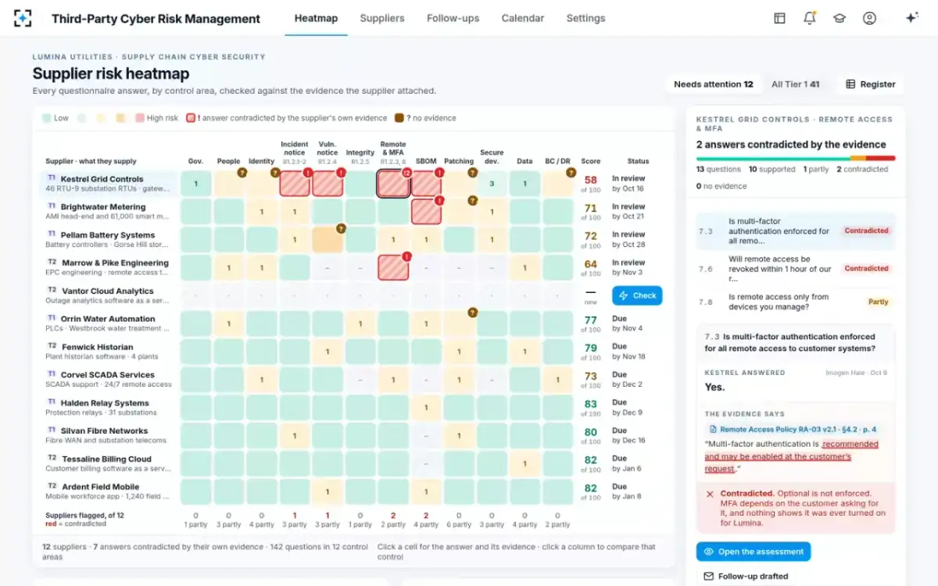Click the Low risk legend swatch
The width and height of the screenshot is (938, 586).
pyautogui.click(x=47, y=118)
